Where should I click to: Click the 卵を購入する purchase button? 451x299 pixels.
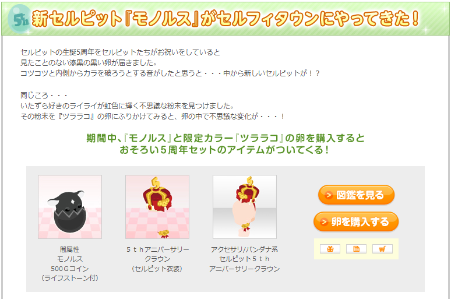tap(356, 222)
